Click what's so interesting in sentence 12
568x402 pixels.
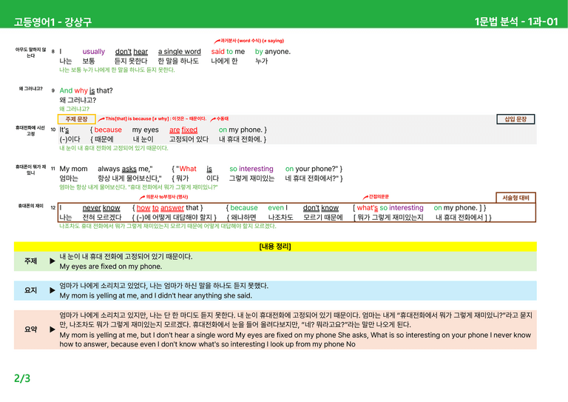point(390,208)
